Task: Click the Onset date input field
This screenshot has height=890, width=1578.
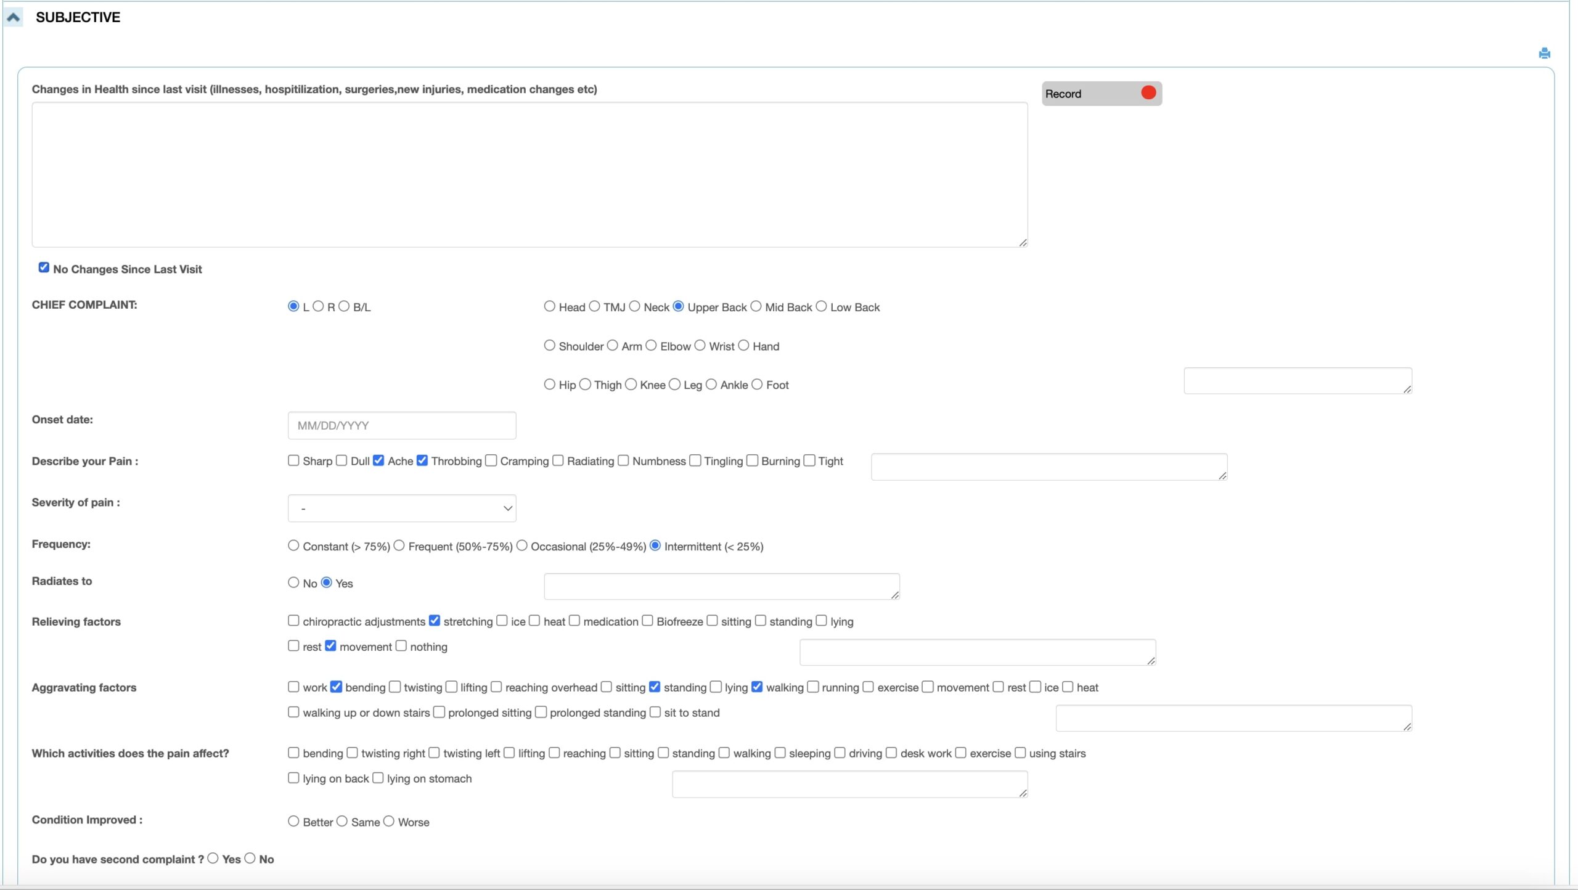Action: 401,425
